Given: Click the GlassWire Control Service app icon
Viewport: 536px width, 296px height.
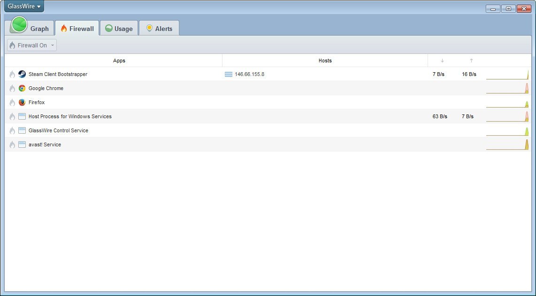Looking at the screenshot, I should [22, 130].
